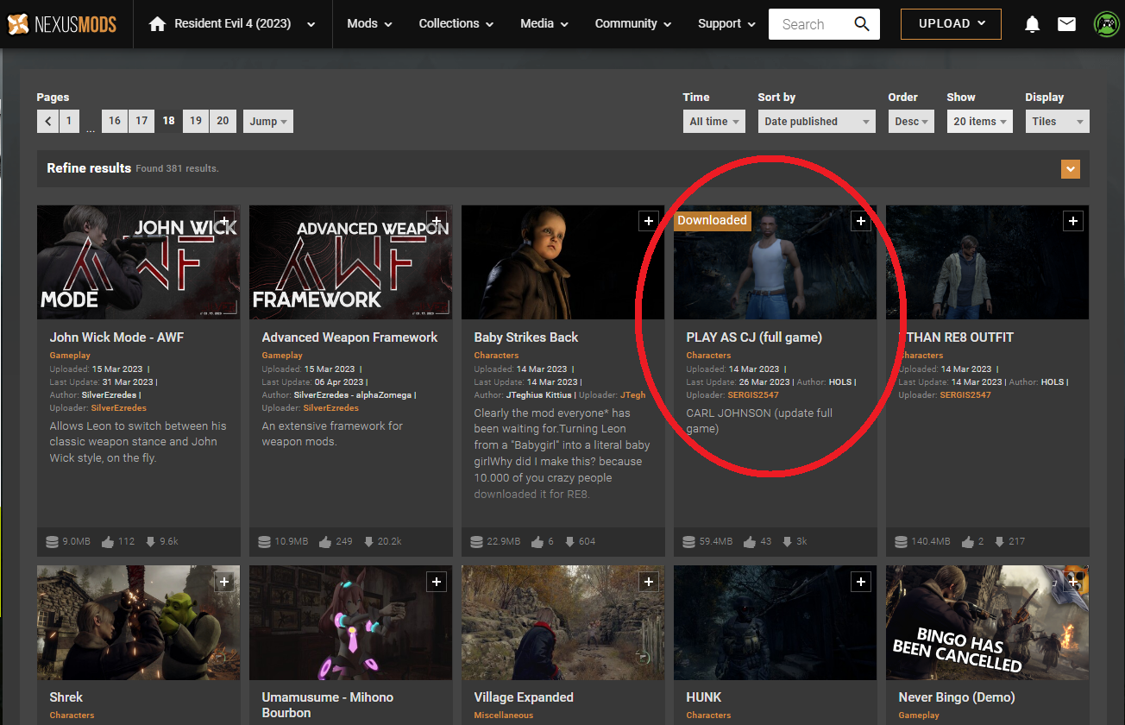Click the thumbs-up icon on PLAY AS CJ tile
1125x725 pixels.
pos(750,542)
